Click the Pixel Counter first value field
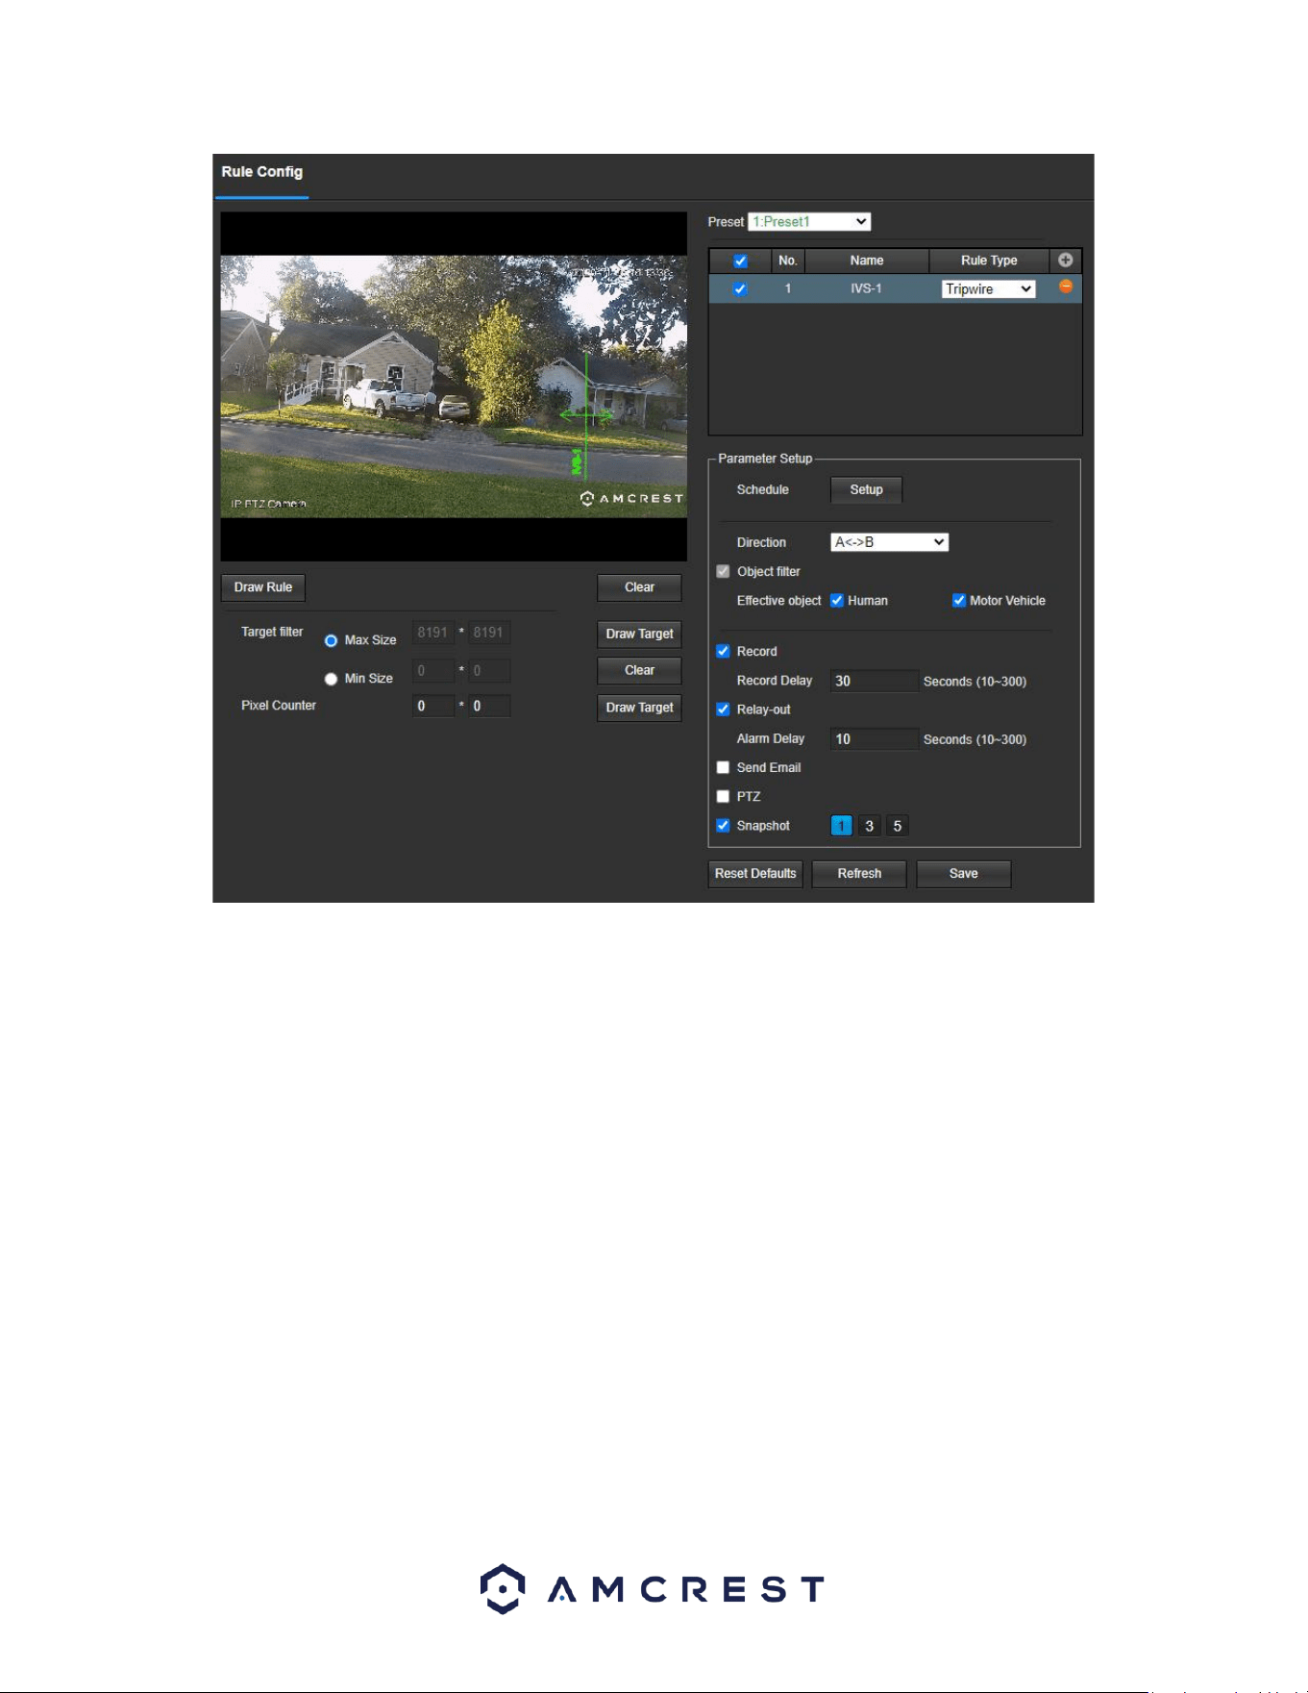The image size is (1308, 1693). [x=432, y=706]
